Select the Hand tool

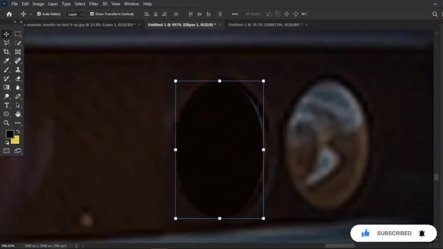click(18, 114)
